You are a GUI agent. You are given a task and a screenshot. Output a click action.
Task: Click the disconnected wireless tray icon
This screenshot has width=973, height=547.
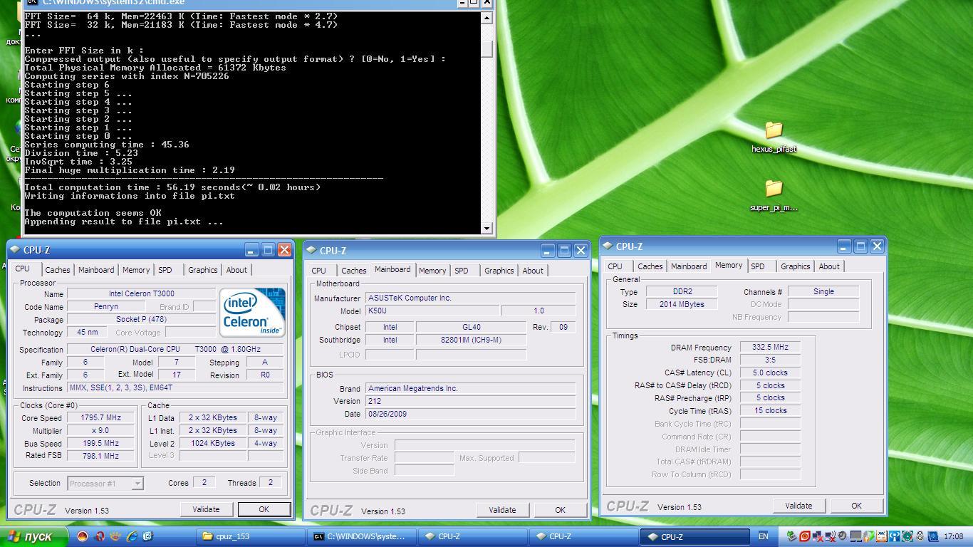831,536
